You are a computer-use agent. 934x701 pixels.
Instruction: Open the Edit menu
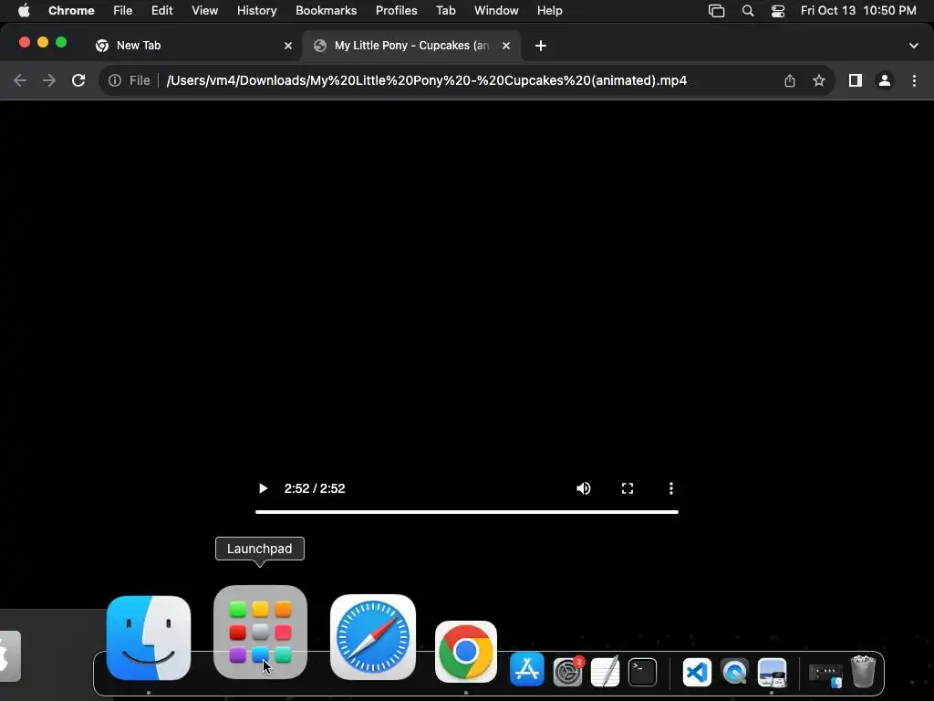point(162,11)
